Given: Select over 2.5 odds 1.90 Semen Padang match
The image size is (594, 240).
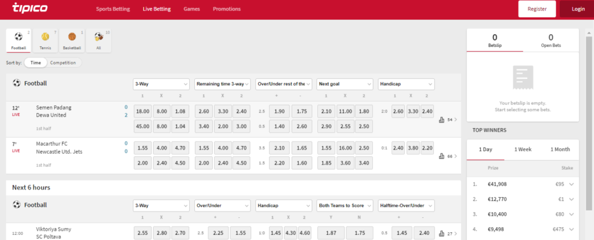Looking at the screenshot, I should 280,111.
